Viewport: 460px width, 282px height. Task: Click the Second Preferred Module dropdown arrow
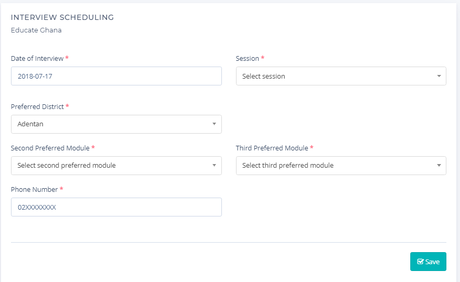[x=214, y=166]
